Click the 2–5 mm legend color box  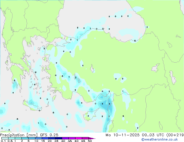25,138
